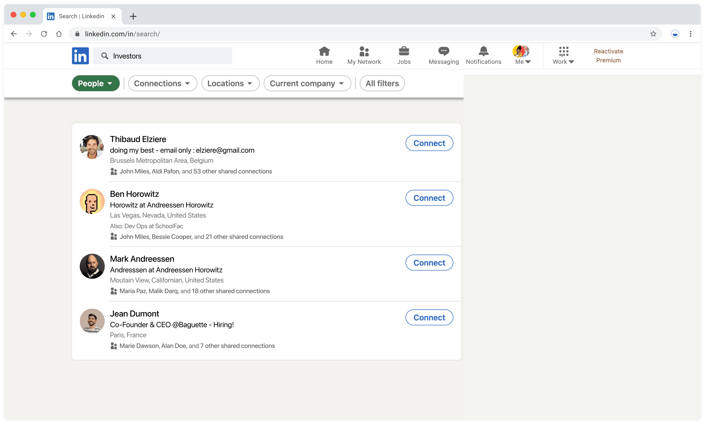
Task: Open Ben Horowitz name link
Action: tap(134, 194)
